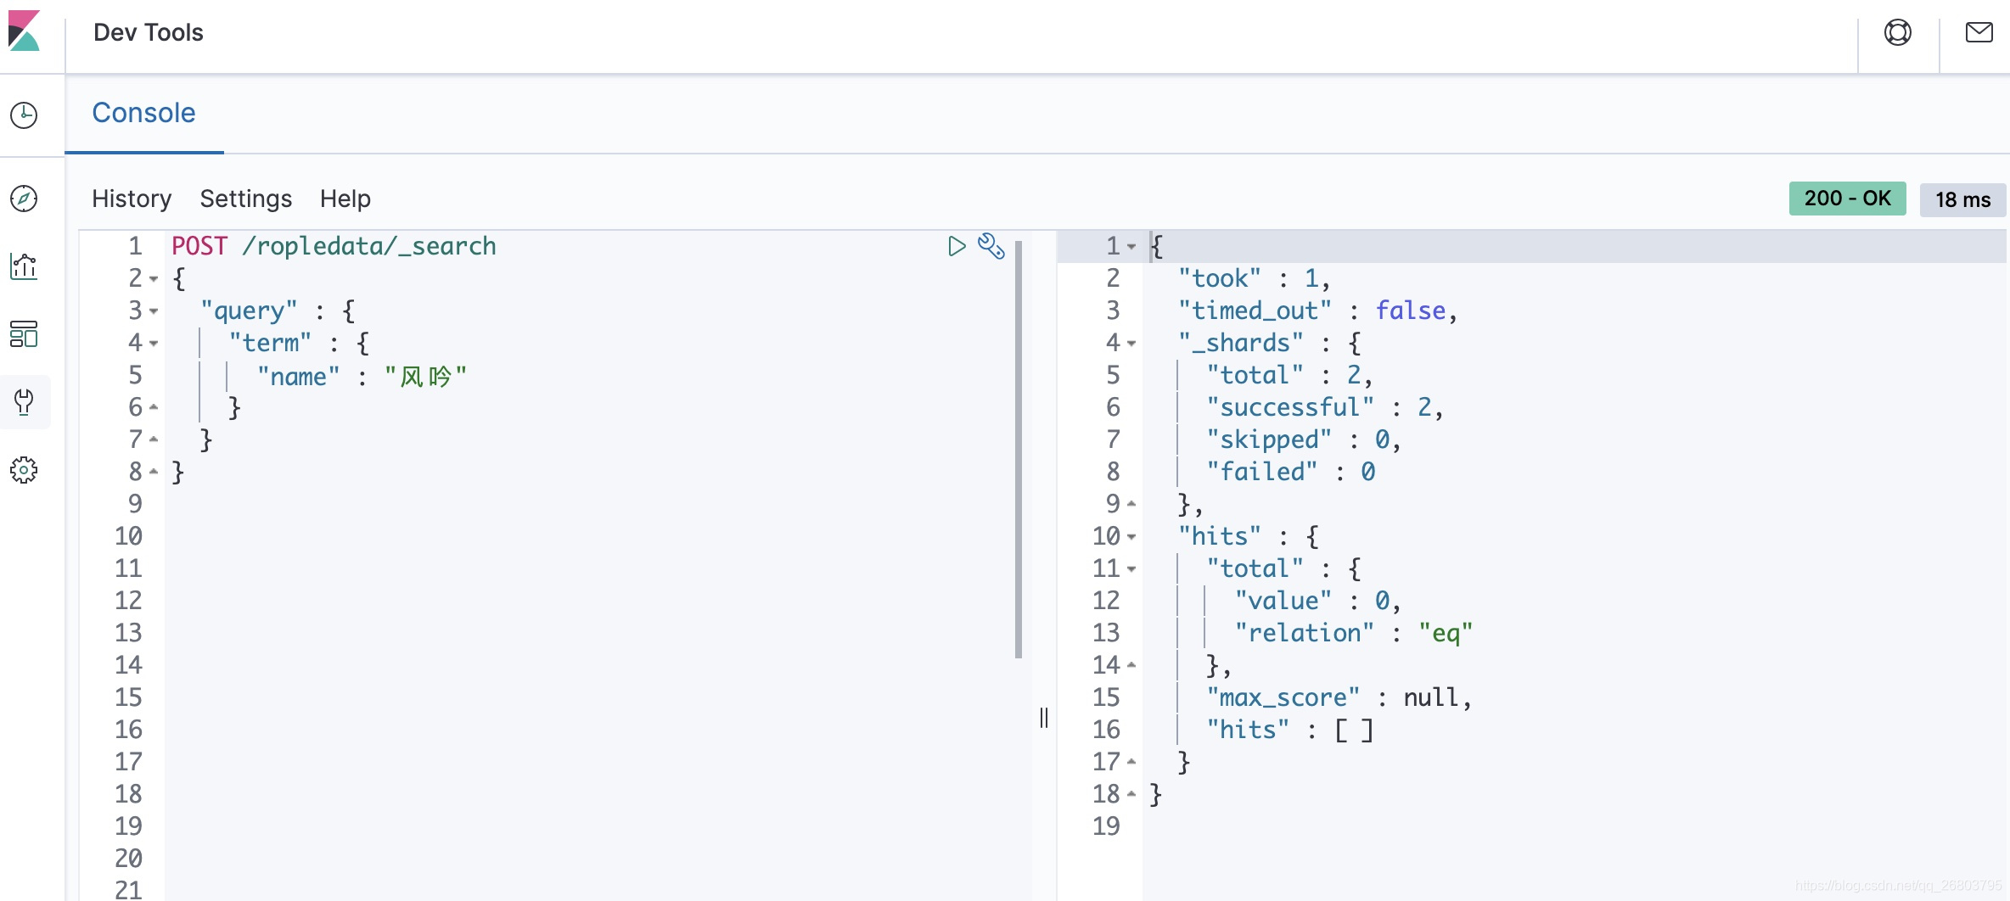The image size is (2010, 901).
Task: Click the "value" : 0 response line
Action: tap(1318, 601)
